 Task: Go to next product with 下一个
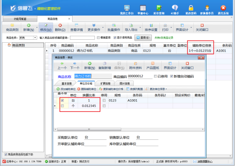pyautogui.click(x=75, y=66)
